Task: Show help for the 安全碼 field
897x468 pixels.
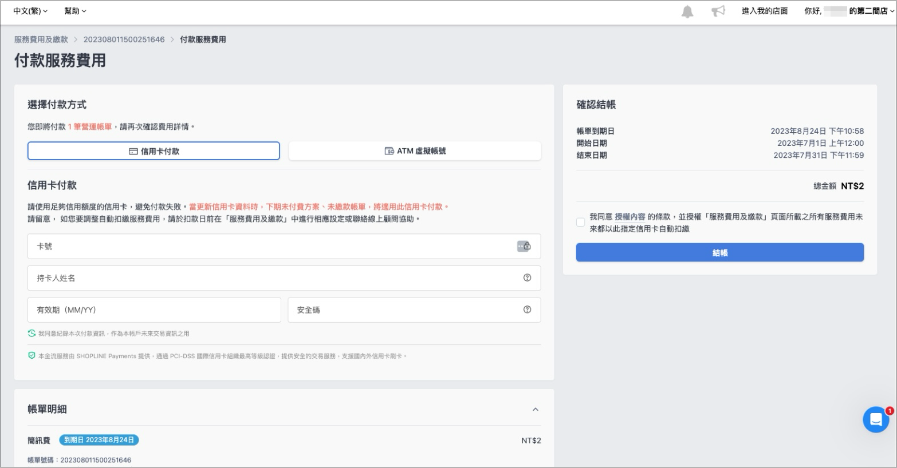Action: (527, 310)
